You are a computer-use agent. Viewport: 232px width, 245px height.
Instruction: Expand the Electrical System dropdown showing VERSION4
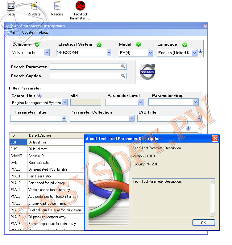[109, 52]
